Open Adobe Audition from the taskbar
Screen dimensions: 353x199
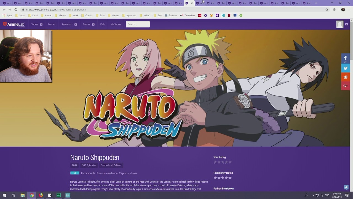click(58, 195)
